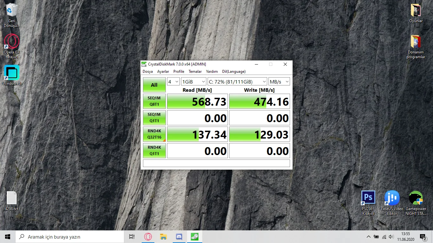Open the 4298.txt file icon
The width and height of the screenshot is (433, 243).
pyautogui.click(x=12, y=198)
